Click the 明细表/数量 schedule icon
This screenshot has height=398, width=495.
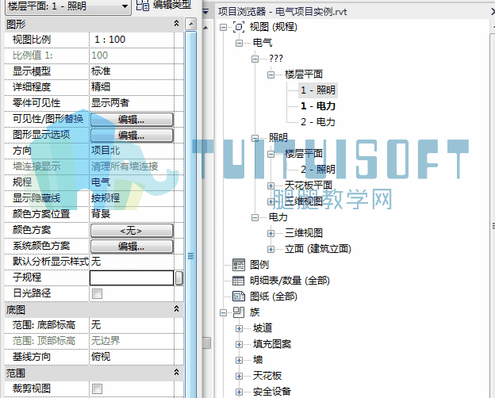(x=238, y=281)
